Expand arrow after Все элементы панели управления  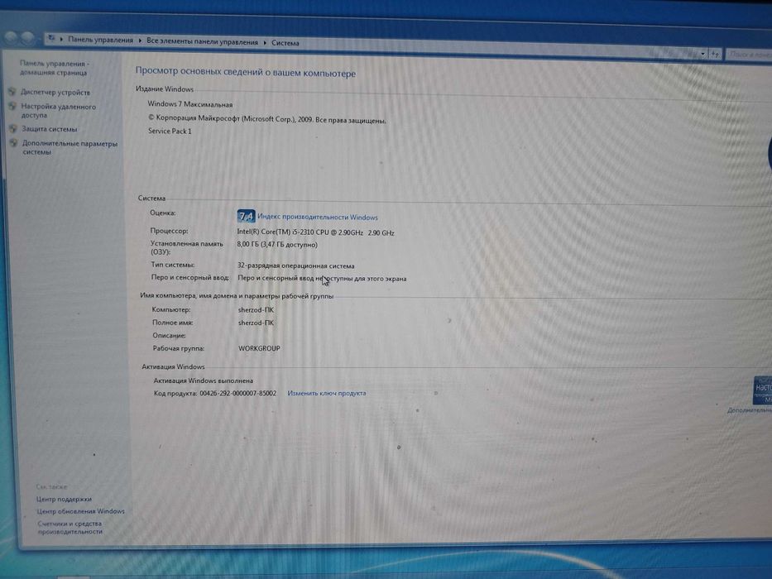[x=265, y=43]
